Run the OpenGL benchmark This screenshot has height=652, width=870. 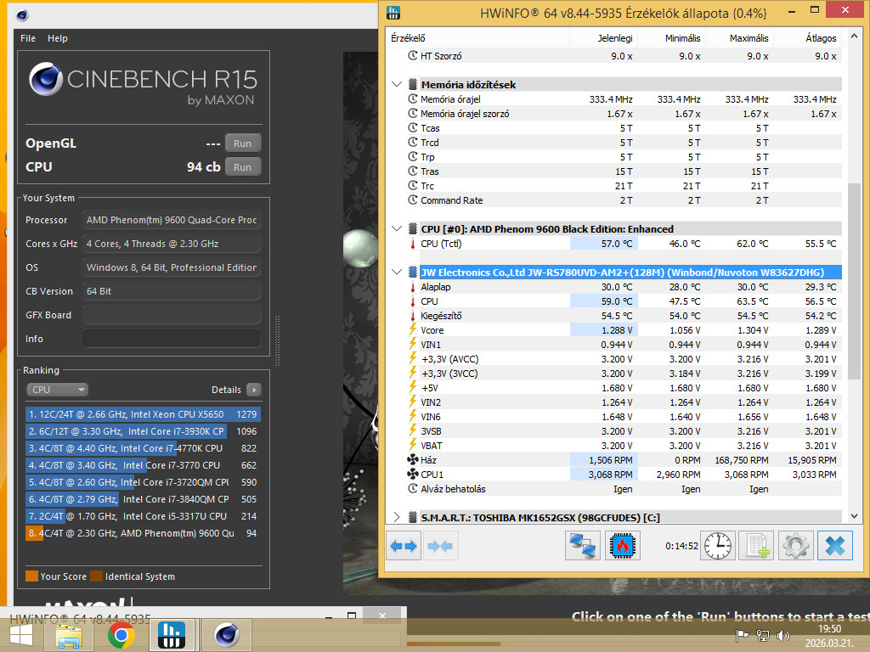pos(242,143)
